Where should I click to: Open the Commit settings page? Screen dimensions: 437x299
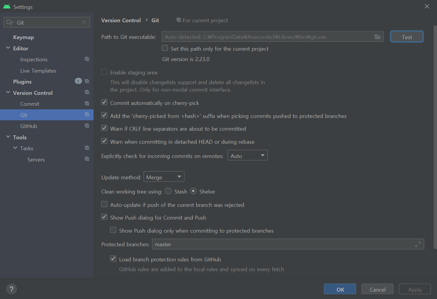click(x=30, y=104)
